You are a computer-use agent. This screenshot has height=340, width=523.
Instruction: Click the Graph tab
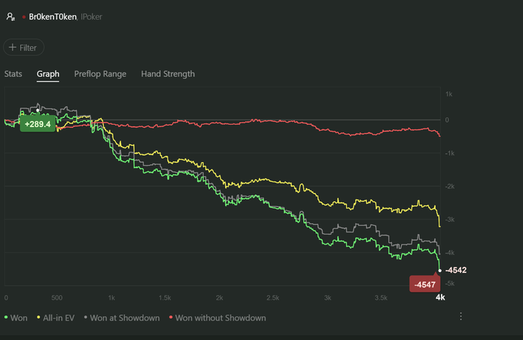pyautogui.click(x=48, y=74)
